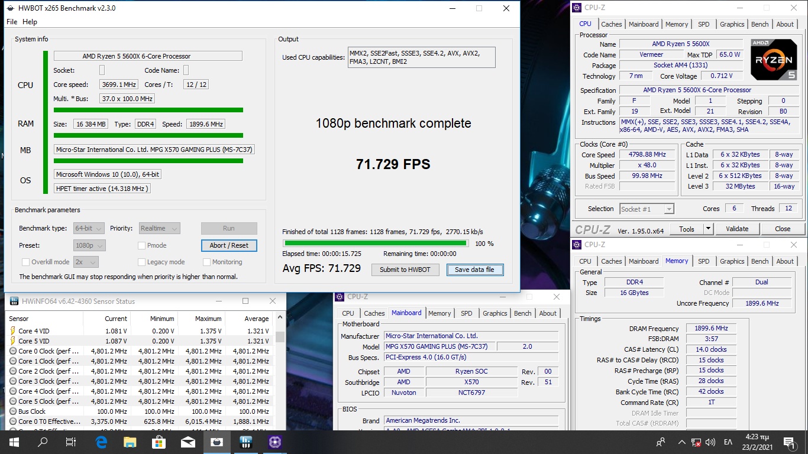Viewport: 808px width, 454px height.
Task: Click the CPU-Z Tools button
Action: coord(687,229)
